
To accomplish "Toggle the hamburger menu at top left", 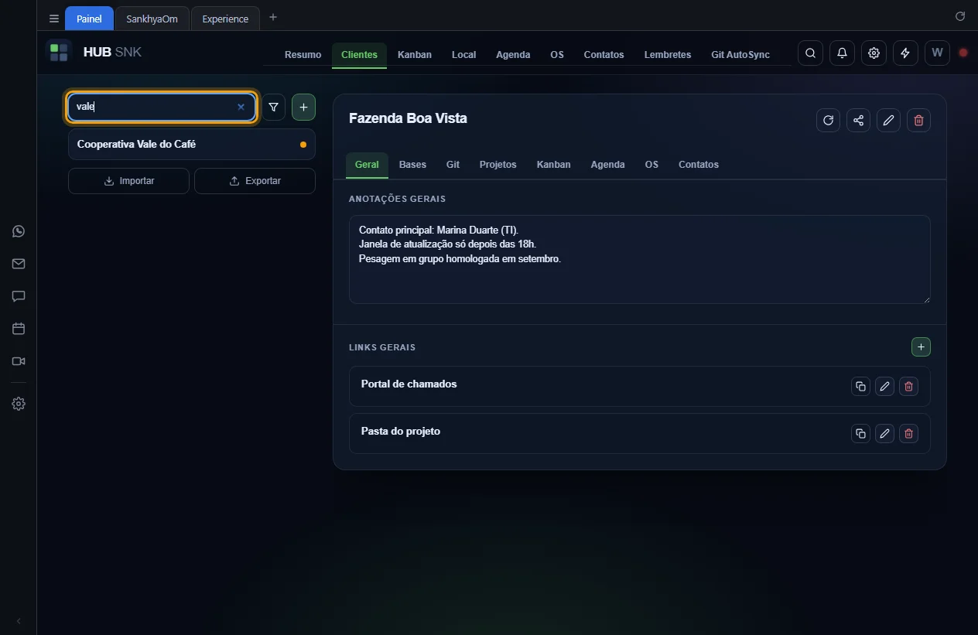I will click(x=53, y=19).
